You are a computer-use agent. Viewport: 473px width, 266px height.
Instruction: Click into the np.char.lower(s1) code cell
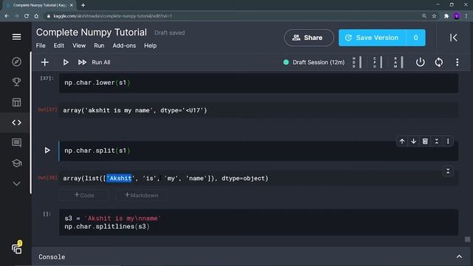tap(259, 83)
